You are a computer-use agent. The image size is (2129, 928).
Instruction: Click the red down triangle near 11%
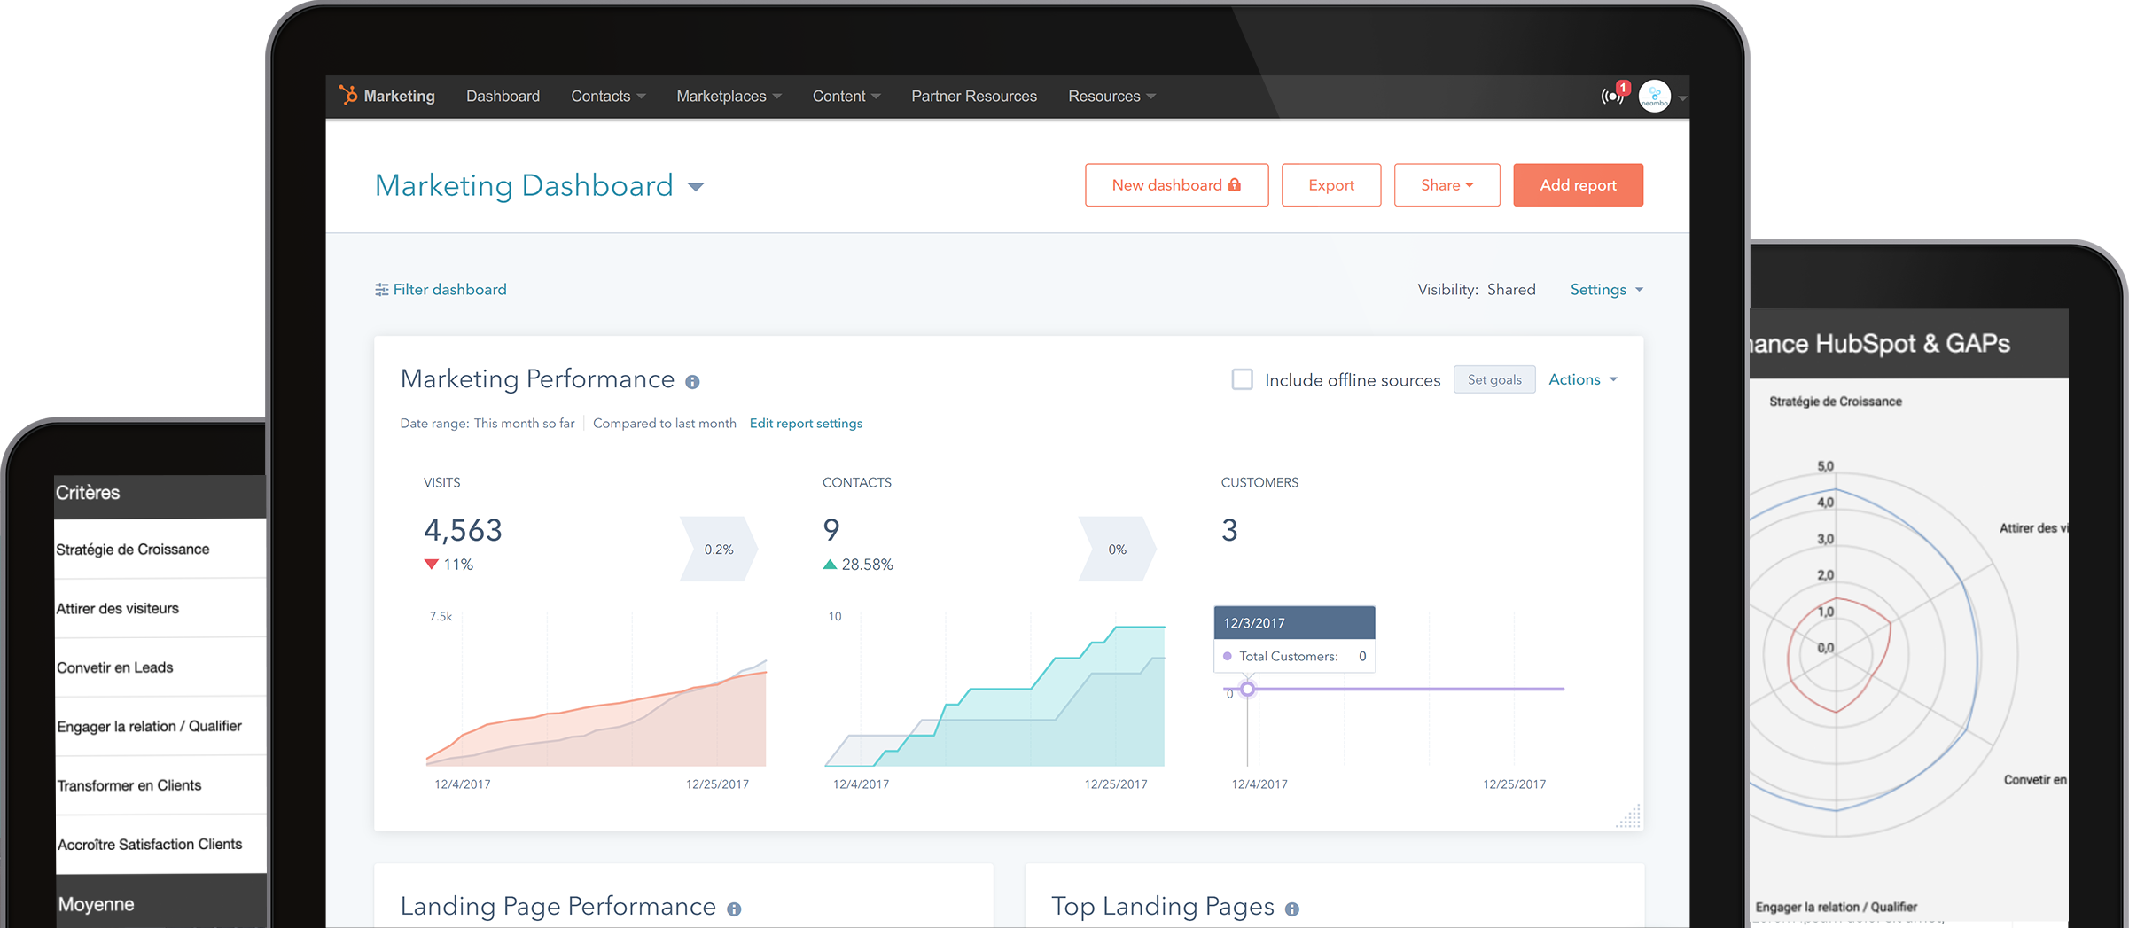click(432, 564)
